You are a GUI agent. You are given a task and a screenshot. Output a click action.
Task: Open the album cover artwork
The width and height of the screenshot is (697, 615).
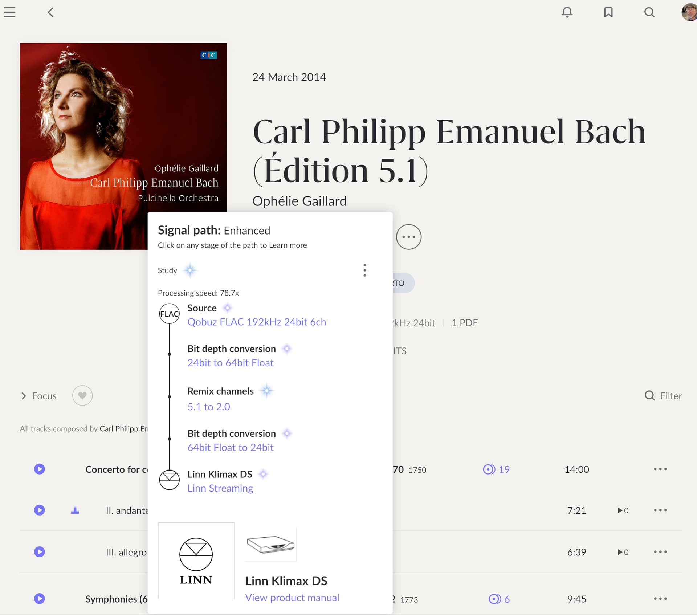123,146
